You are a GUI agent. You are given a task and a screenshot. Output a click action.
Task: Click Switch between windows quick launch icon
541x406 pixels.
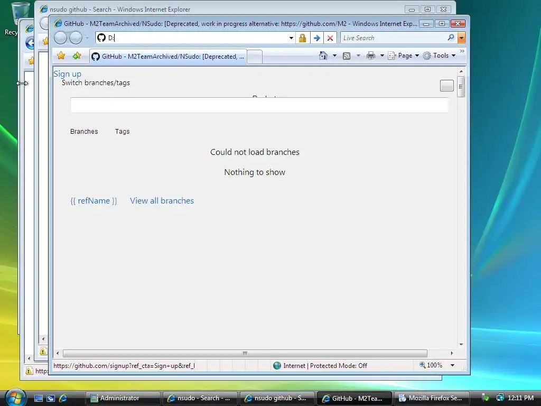[51, 398]
